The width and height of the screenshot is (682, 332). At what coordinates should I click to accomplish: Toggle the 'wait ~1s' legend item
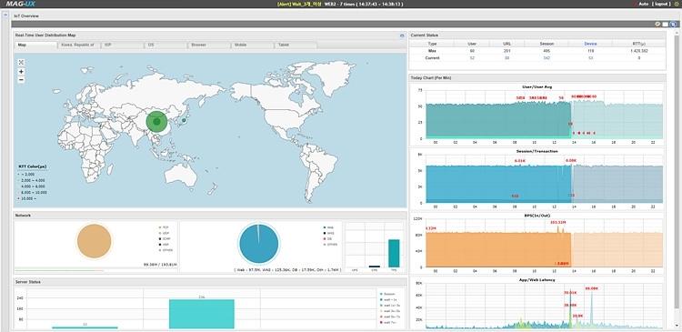tap(388, 300)
